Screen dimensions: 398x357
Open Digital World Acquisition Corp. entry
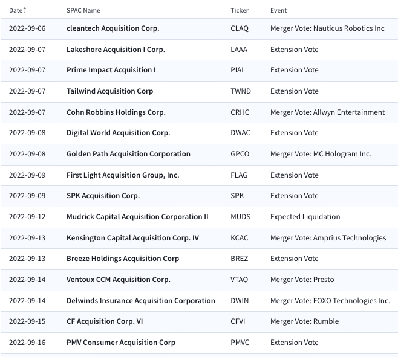click(x=119, y=133)
